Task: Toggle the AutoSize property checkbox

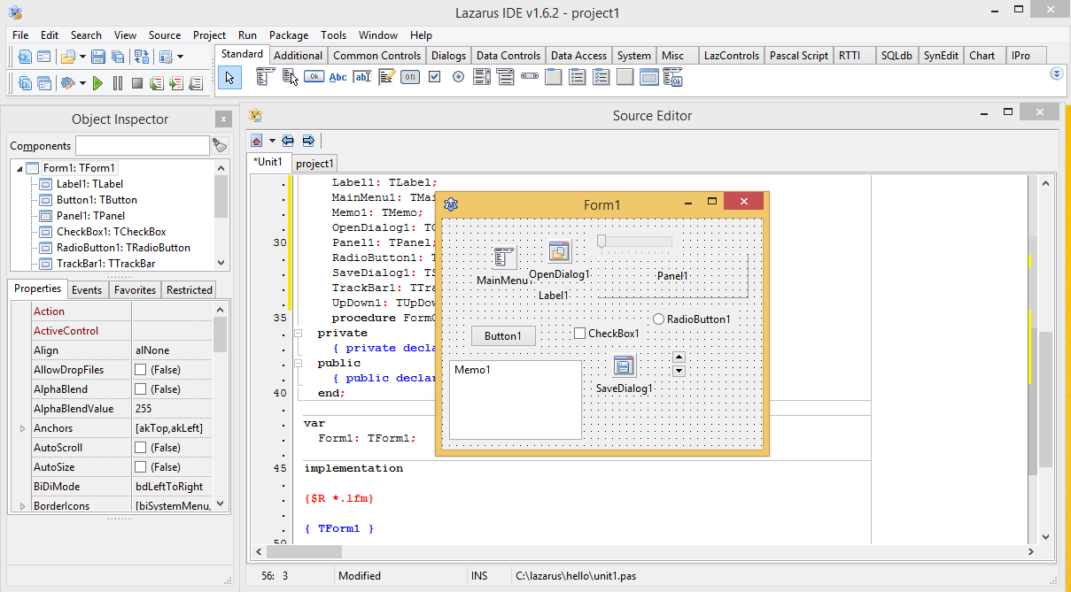Action: pyautogui.click(x=140, y=467)
